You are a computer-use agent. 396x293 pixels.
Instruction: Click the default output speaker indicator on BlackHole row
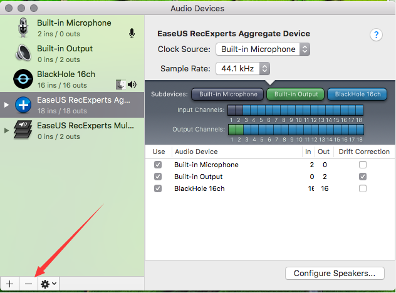click(132, 85)
